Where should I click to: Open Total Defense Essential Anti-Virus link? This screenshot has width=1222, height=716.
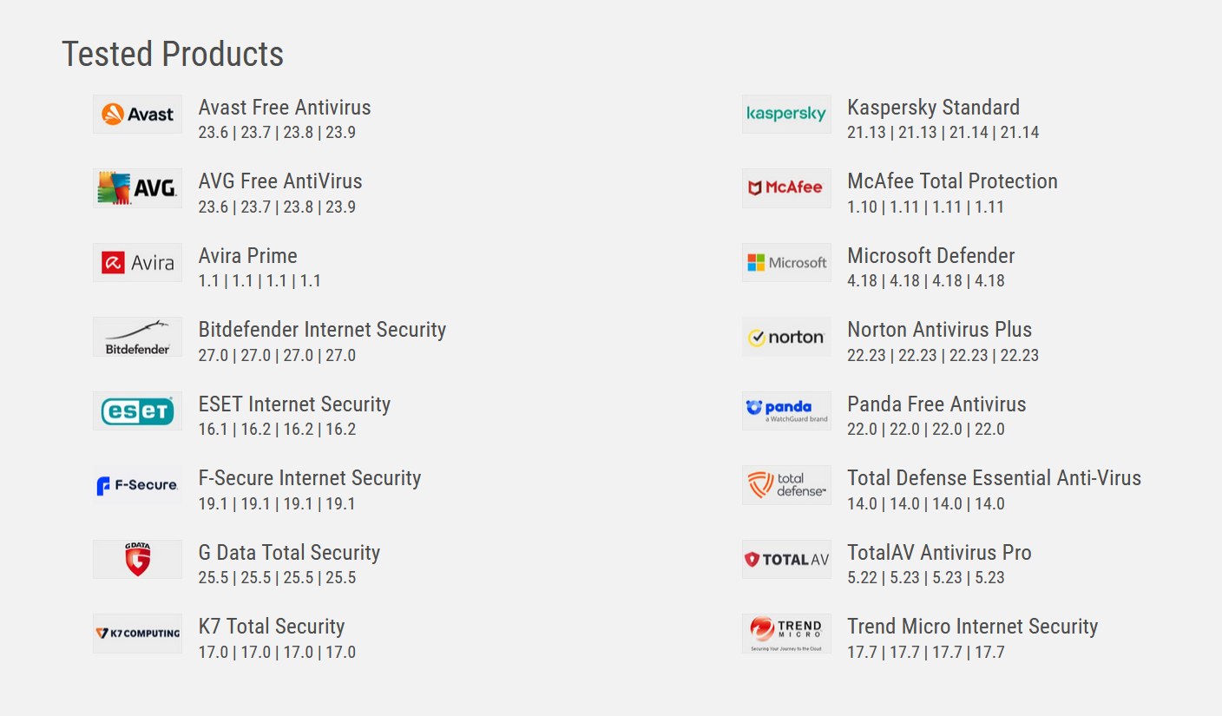tap(995, 478)
